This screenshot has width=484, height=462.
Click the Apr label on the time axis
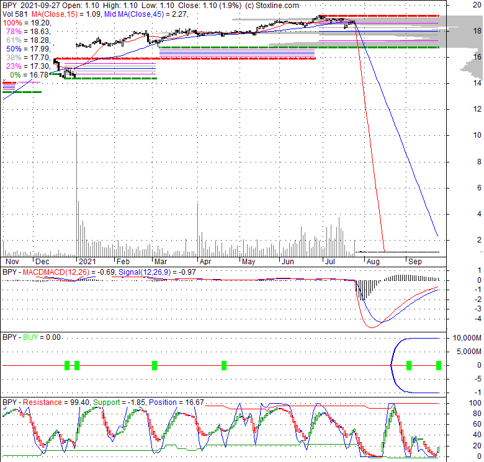pyautogui.click(x=205, y=262)
